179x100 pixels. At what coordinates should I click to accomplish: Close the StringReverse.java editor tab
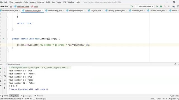click(85, 11)
